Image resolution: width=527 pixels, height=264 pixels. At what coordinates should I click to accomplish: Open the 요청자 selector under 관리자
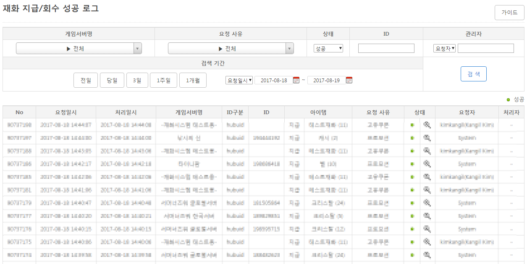(444, 49)
